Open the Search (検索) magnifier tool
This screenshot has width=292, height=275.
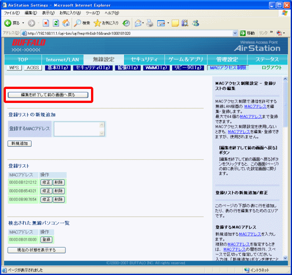[x=82, y=23]
